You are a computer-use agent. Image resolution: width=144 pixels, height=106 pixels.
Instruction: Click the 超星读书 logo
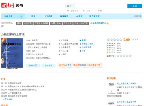pos(12,5)
